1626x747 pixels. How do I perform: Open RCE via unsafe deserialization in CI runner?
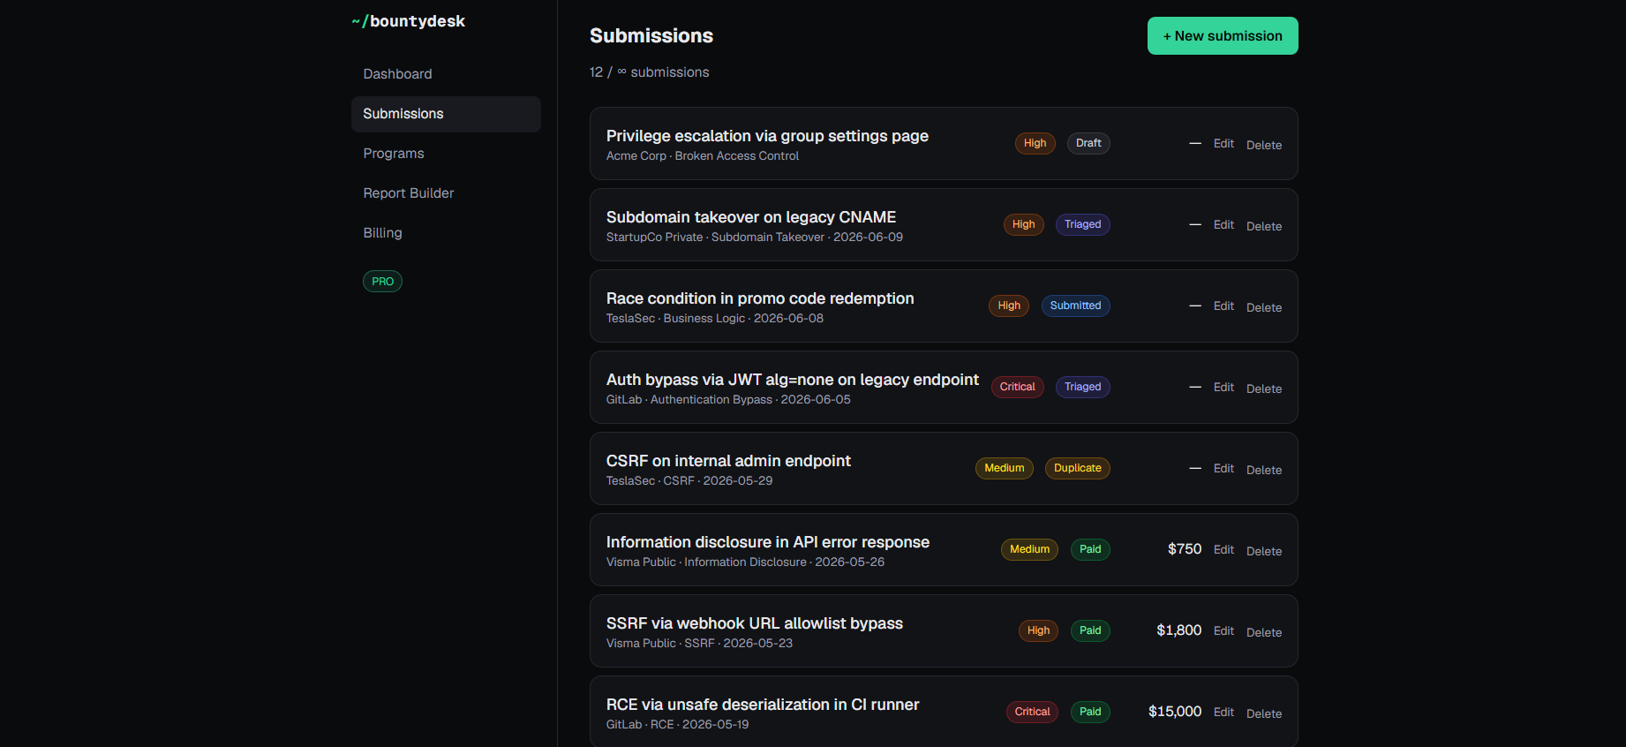[x=763, y=705]
